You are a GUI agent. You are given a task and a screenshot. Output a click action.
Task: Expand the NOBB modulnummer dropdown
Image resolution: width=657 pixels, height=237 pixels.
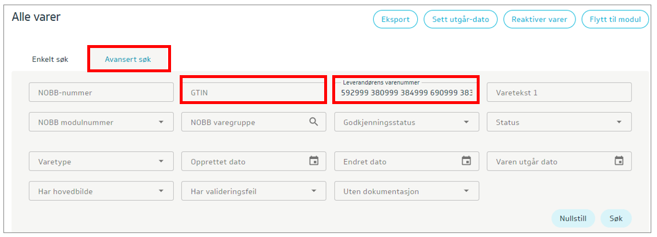161,122
